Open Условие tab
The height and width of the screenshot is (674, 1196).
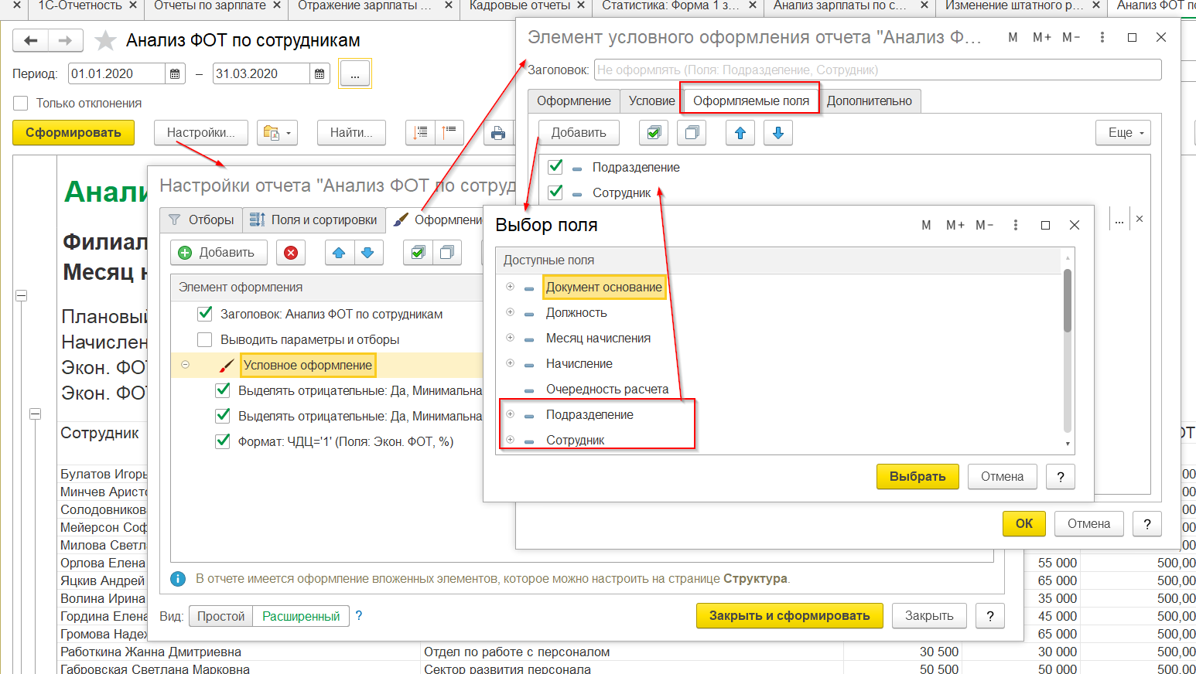point(651,100)
